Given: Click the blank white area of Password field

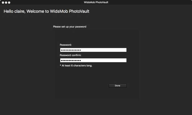Looking at the screenshot, I should coord(104,50).
